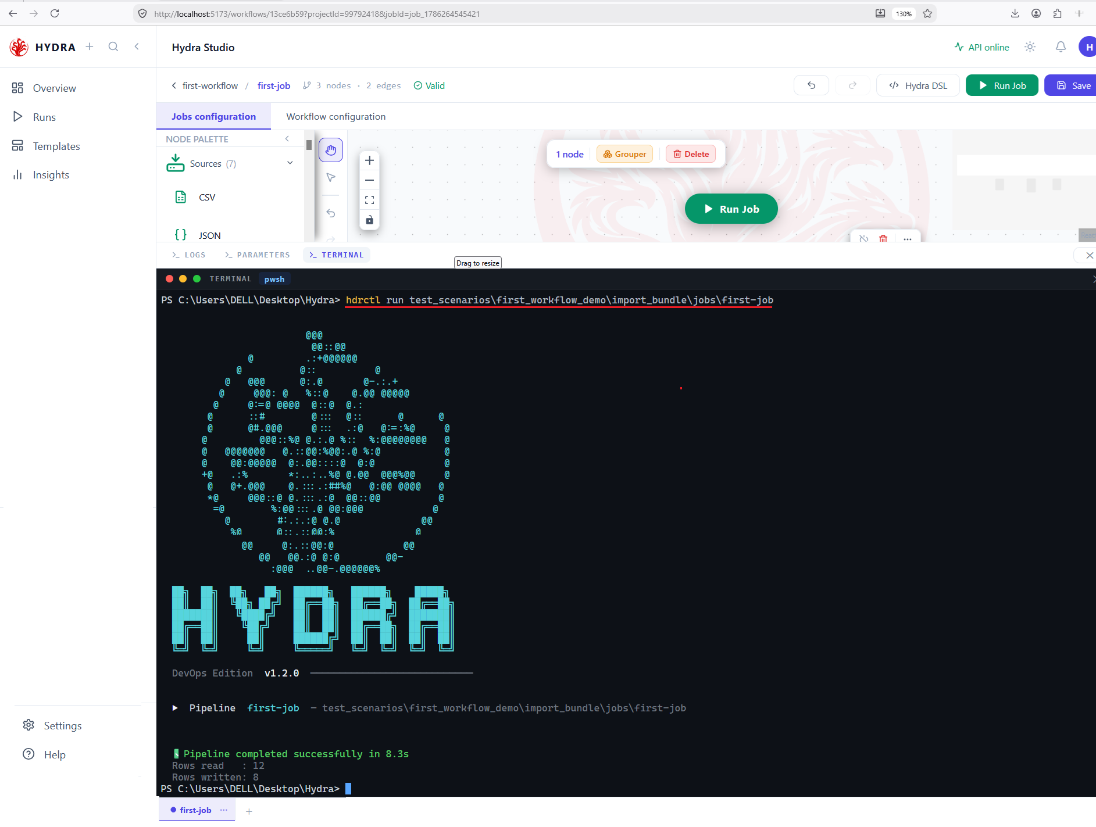Click the 130% zoom indicator
The image size is (1096, 827).
[904, 13]
